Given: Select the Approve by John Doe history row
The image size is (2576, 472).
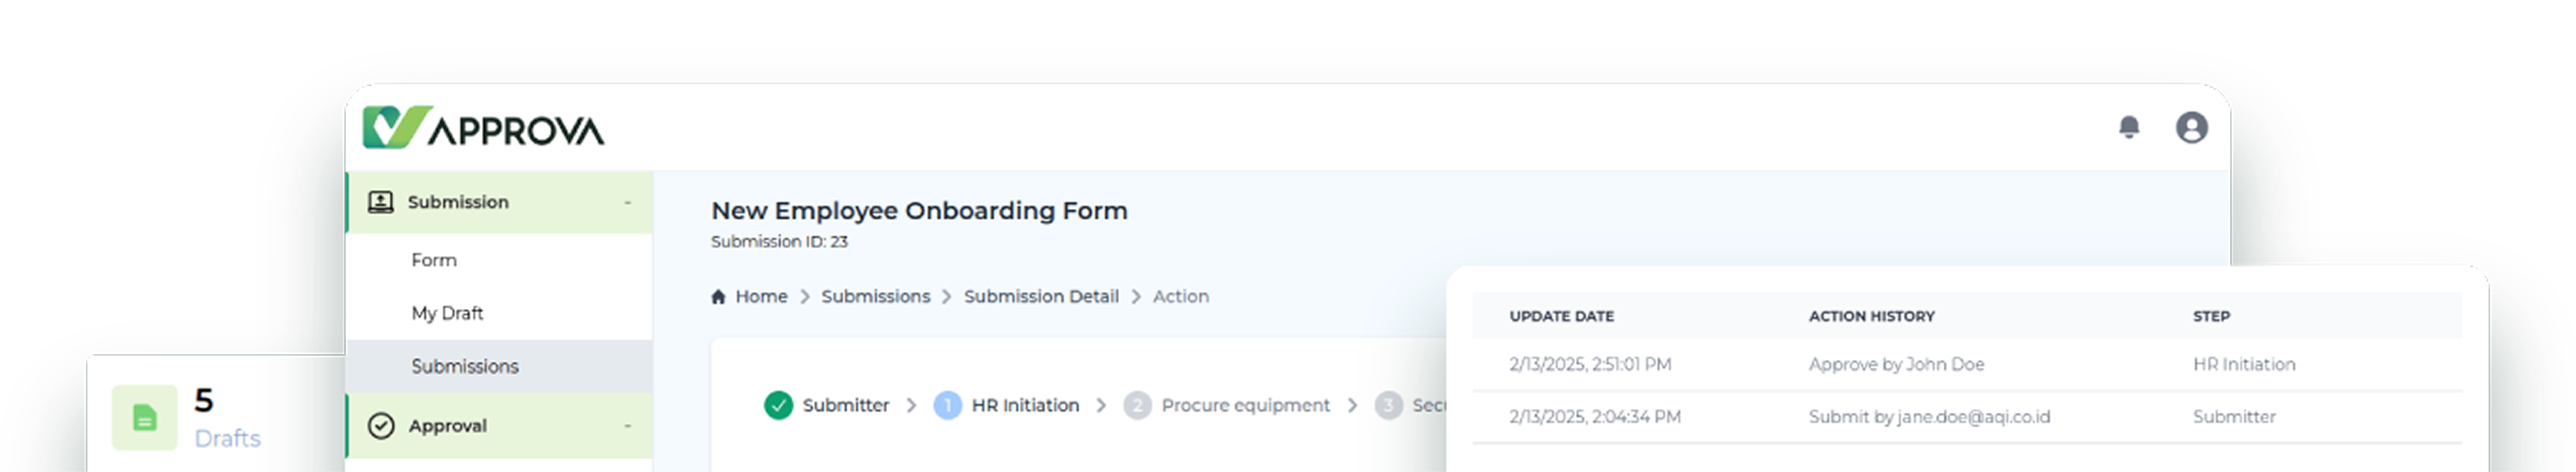Looking at the screenshot, I should (x=1896, y=364).
